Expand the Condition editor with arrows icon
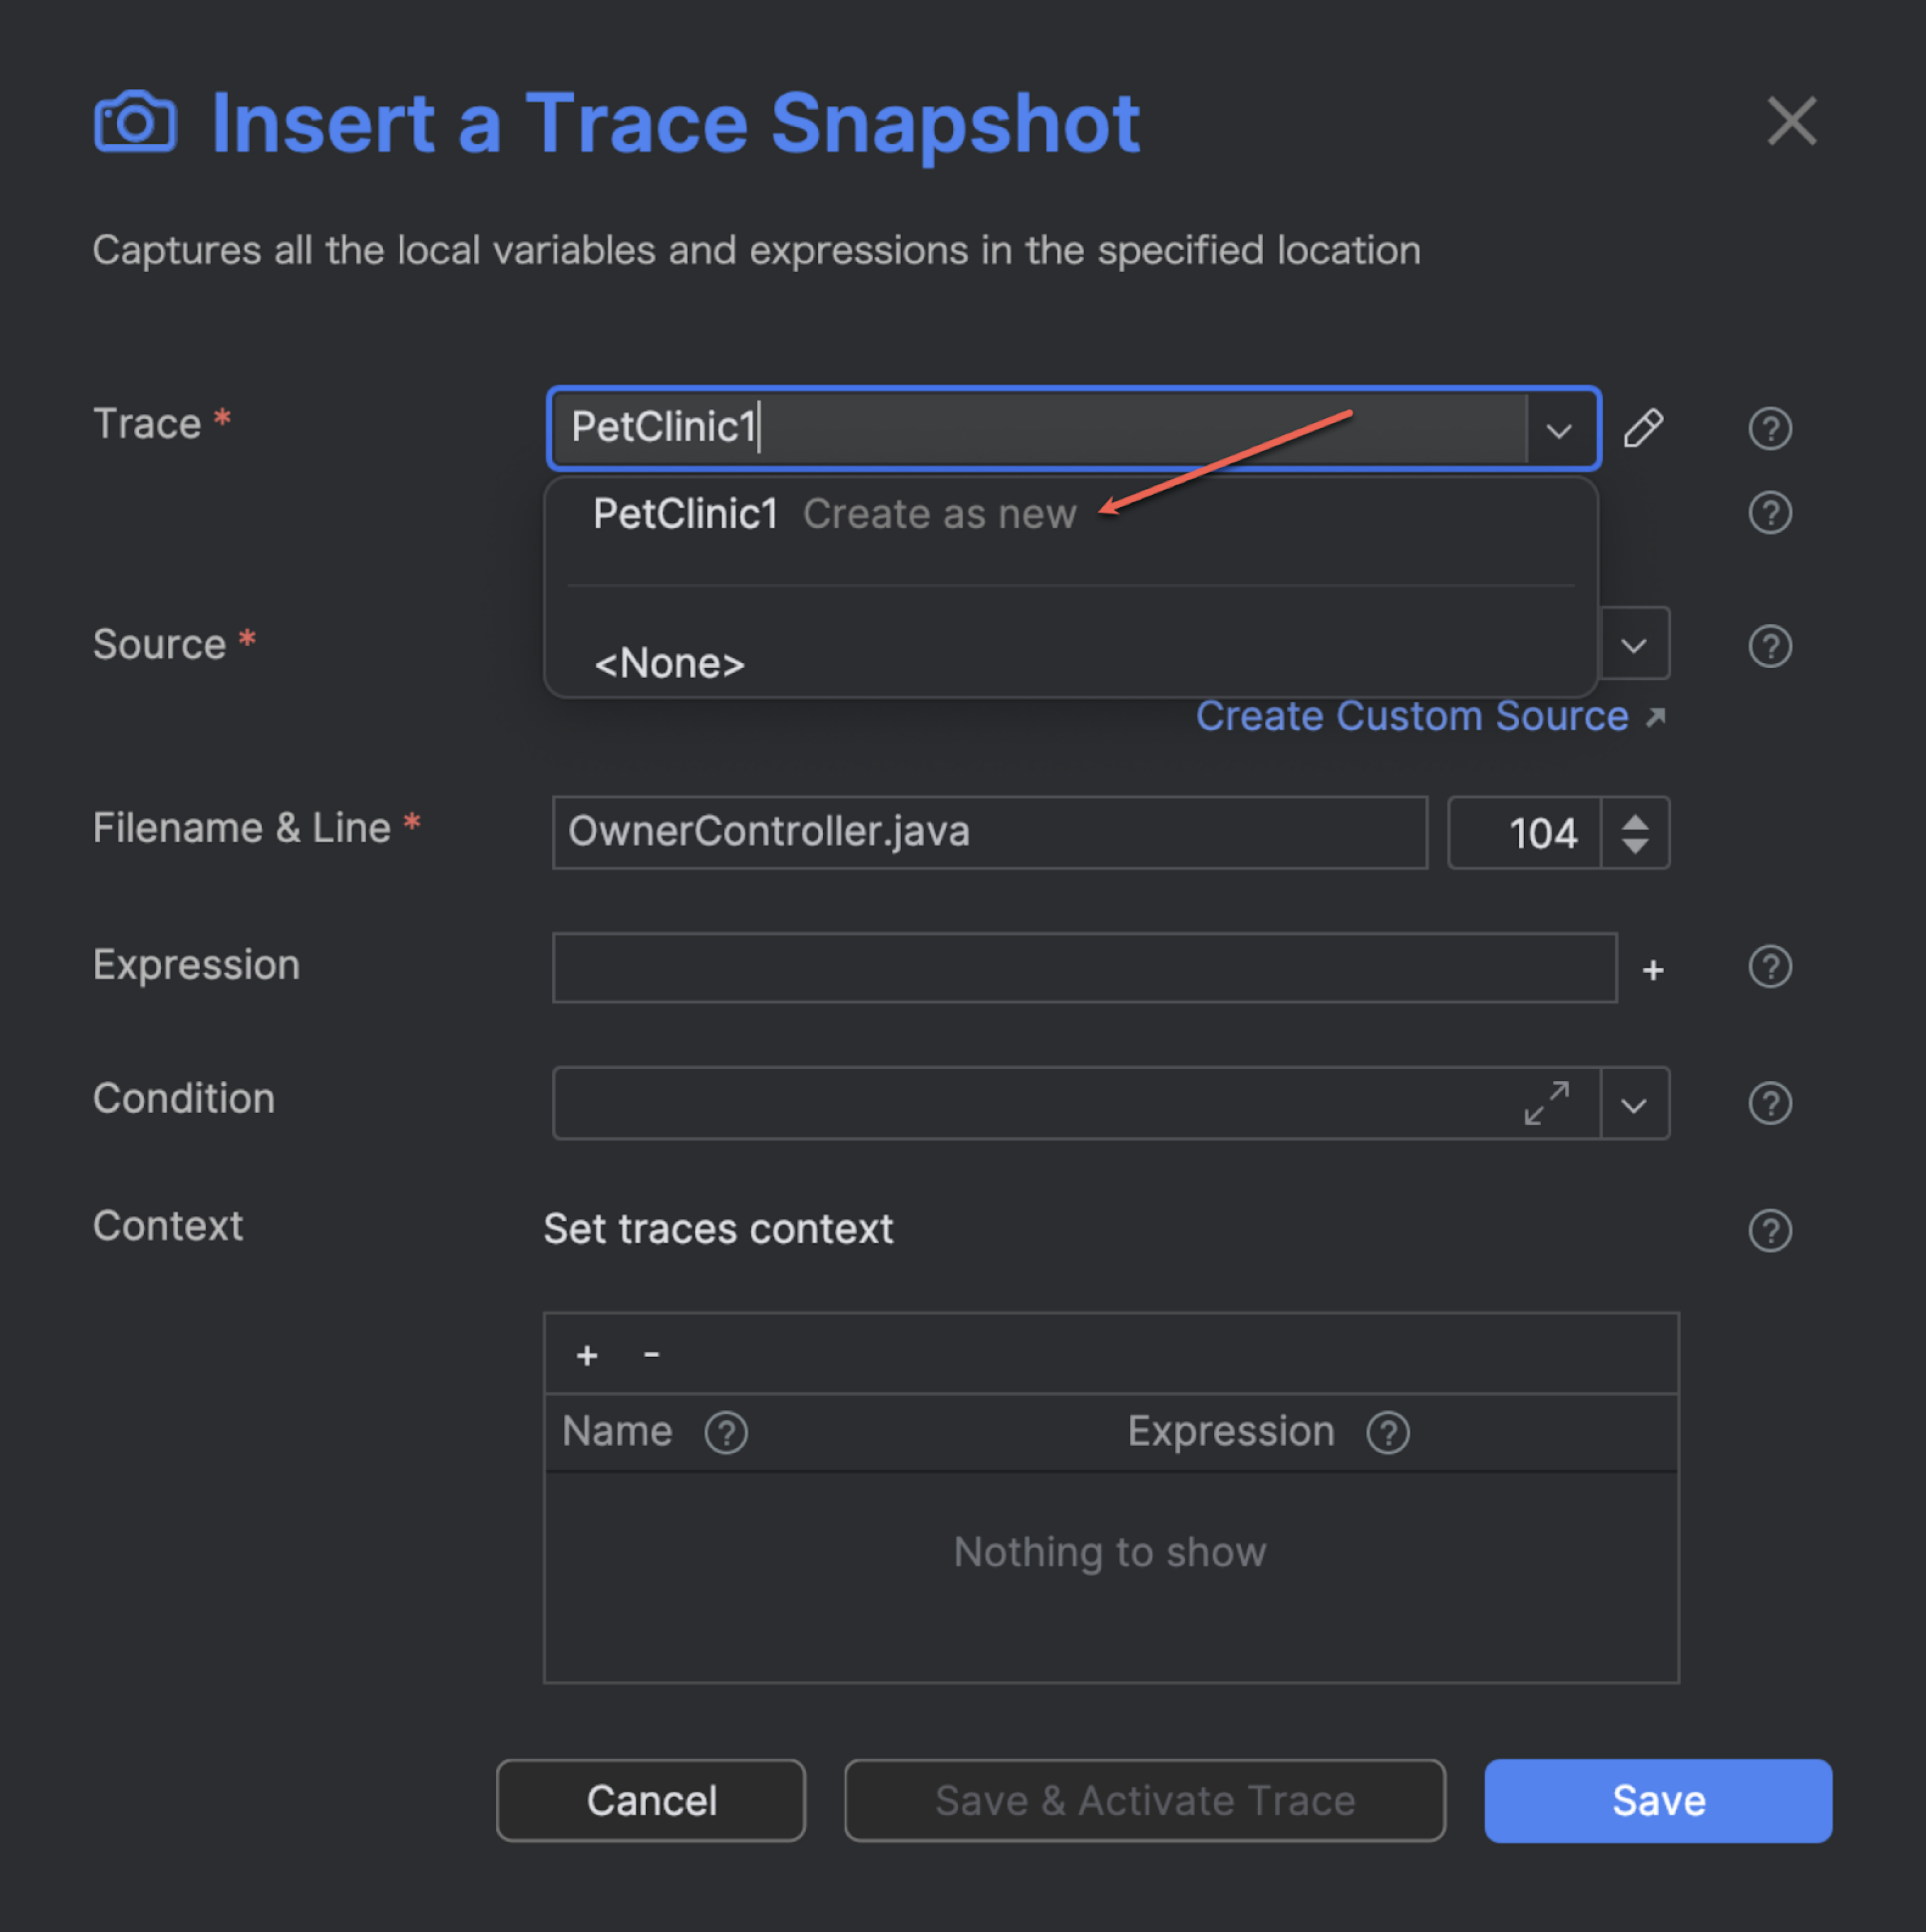Image resolution: width=1926 pixels, height=1932 pixels. tap(1546, 1103)
